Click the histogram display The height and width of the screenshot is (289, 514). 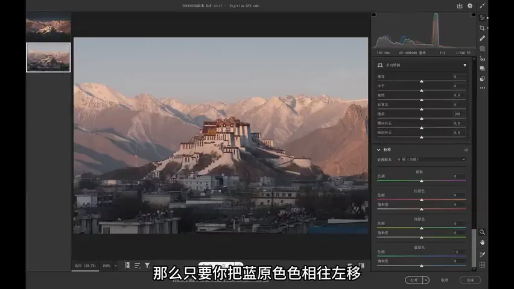[424, 31]
